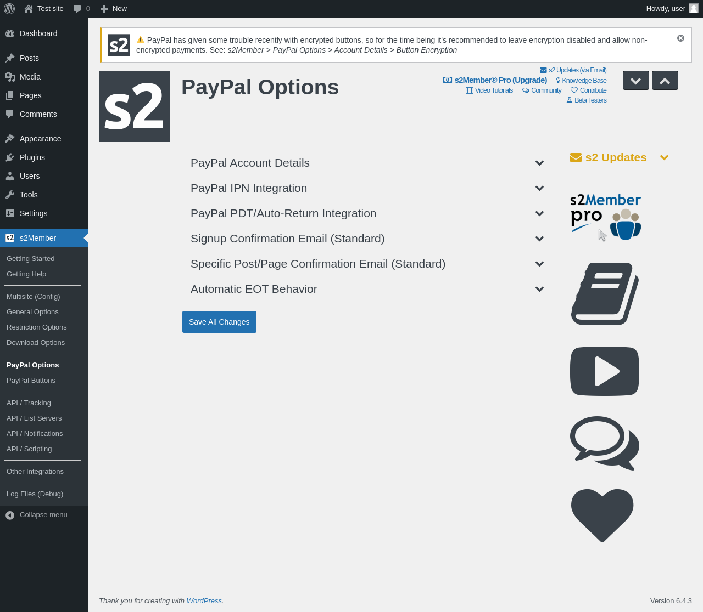Open s2 Updates (via Email) link
Viewport: 703px width, 612px height.
pyautogui.click(x=573, y=70)
